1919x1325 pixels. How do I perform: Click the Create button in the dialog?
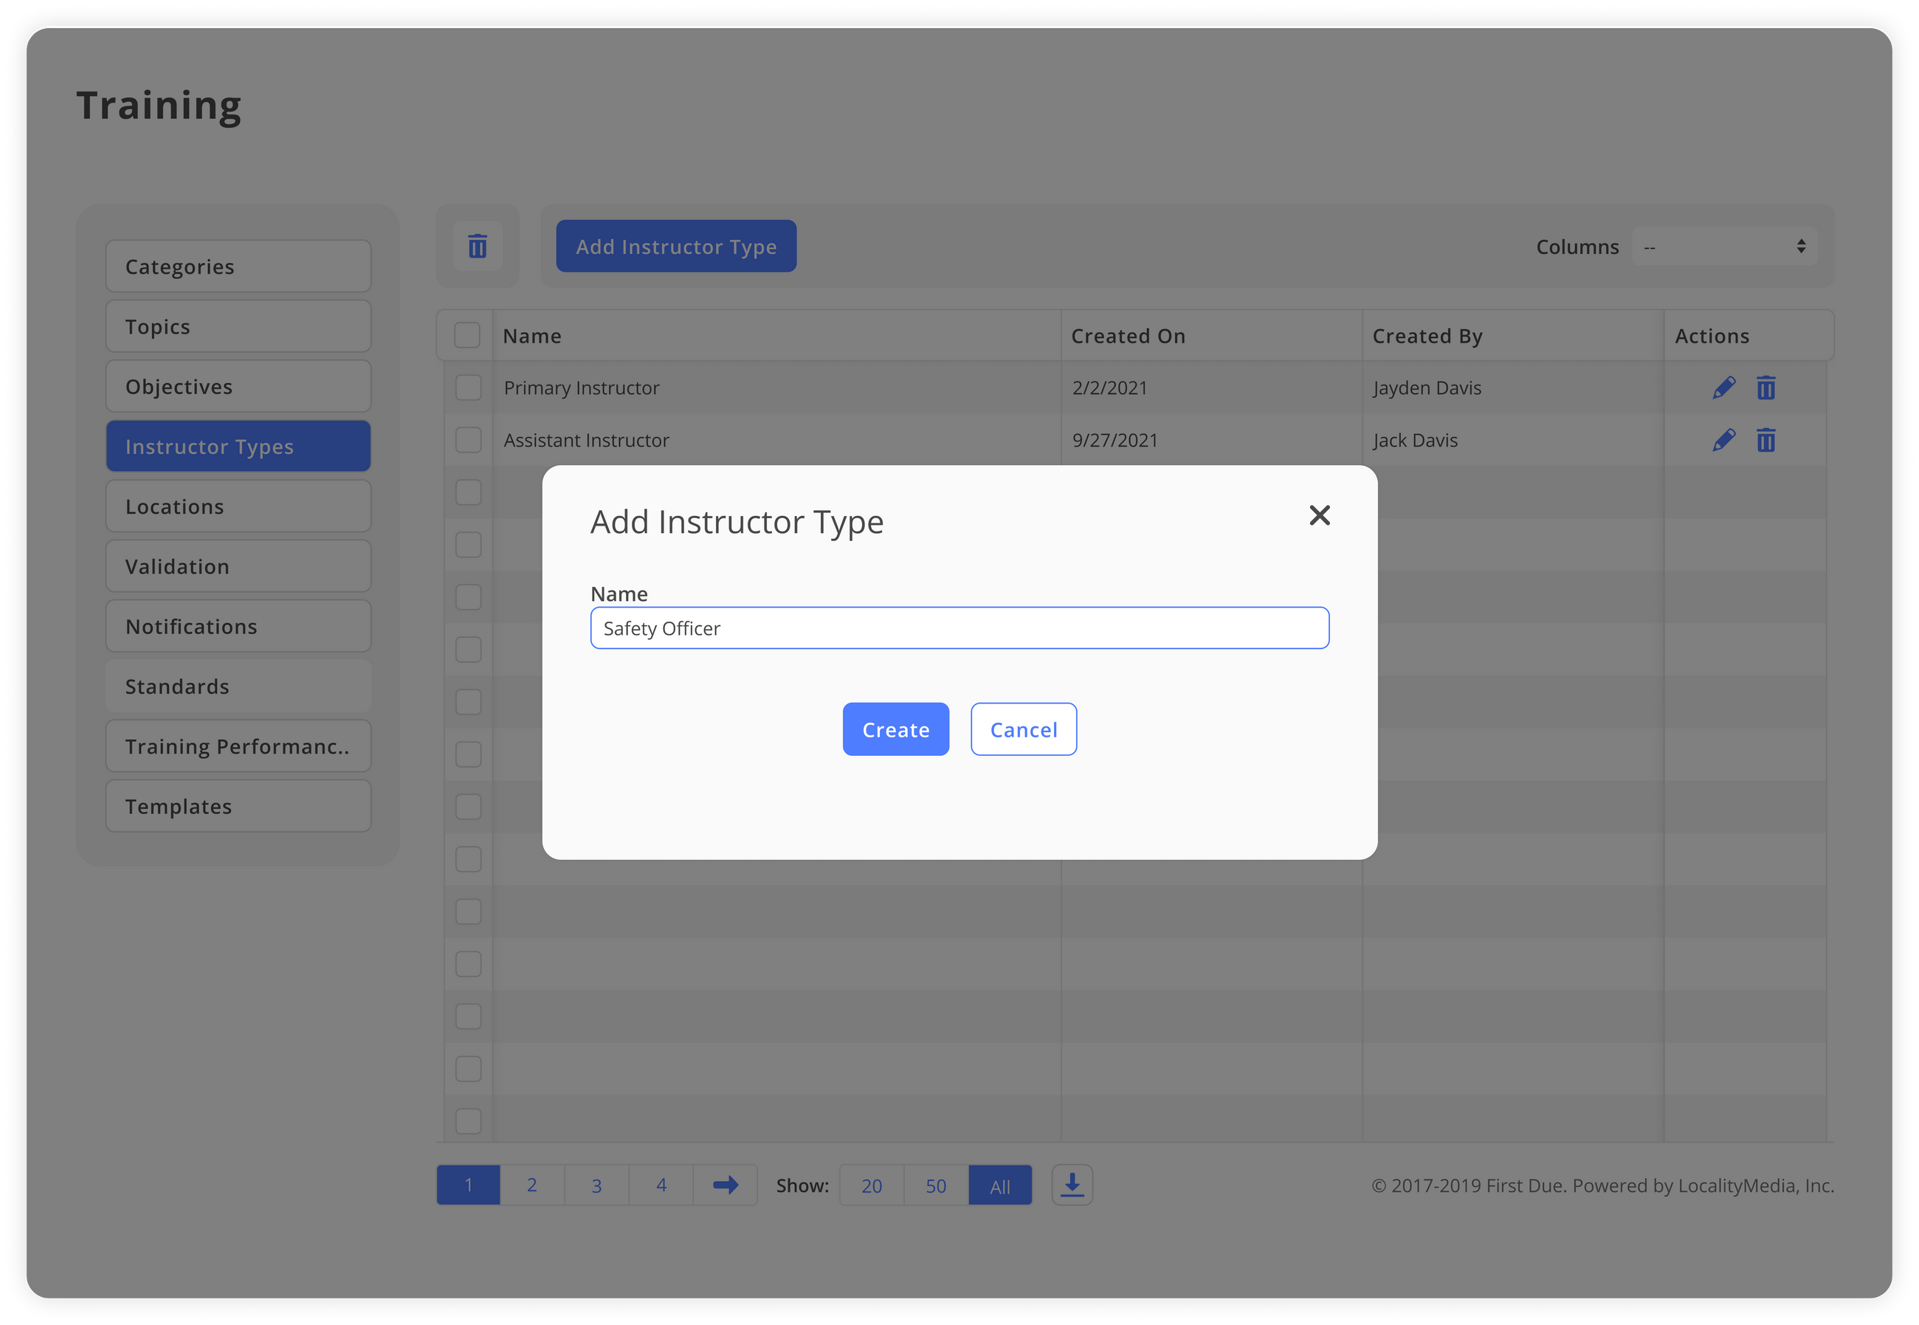(x=895, y=729)
